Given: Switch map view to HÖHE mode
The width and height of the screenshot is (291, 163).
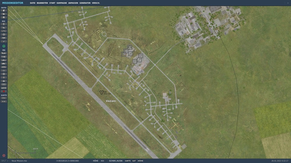Looking at the screenshot, I should (x=141, y=161).
